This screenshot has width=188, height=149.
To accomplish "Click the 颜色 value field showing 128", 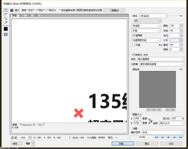I will (174, 26).
